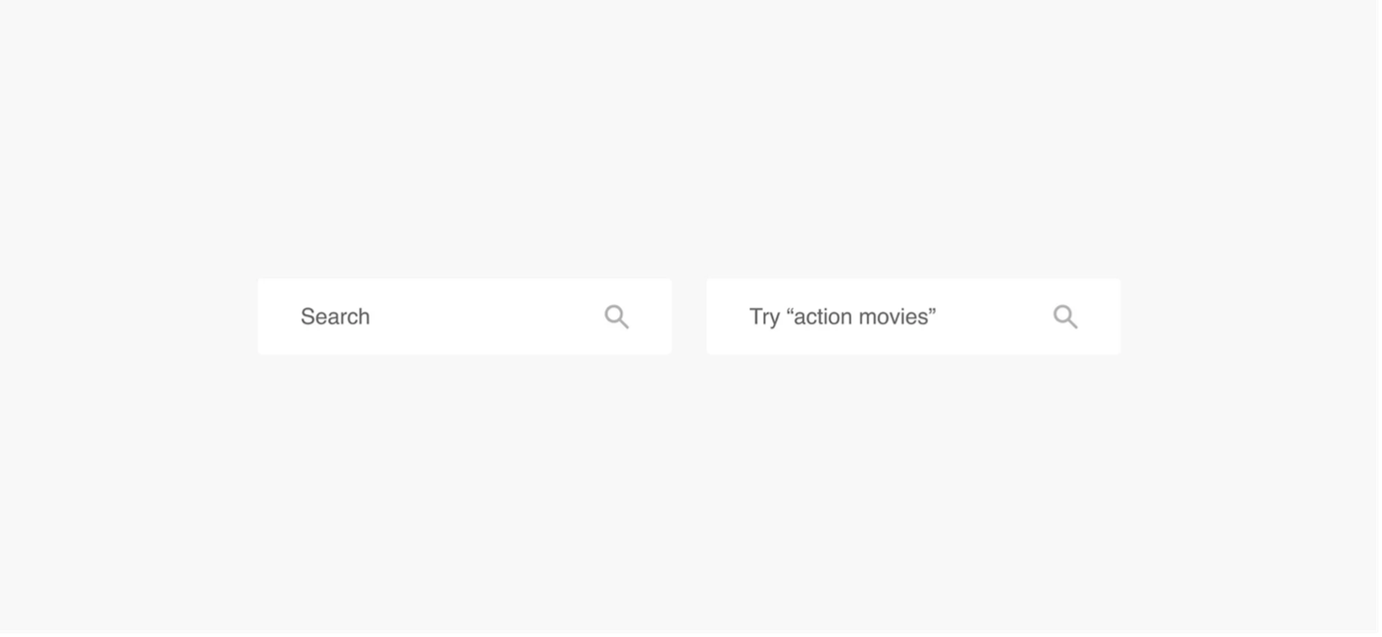Submit the left search using its magnifying glass

tap(617, 317)
